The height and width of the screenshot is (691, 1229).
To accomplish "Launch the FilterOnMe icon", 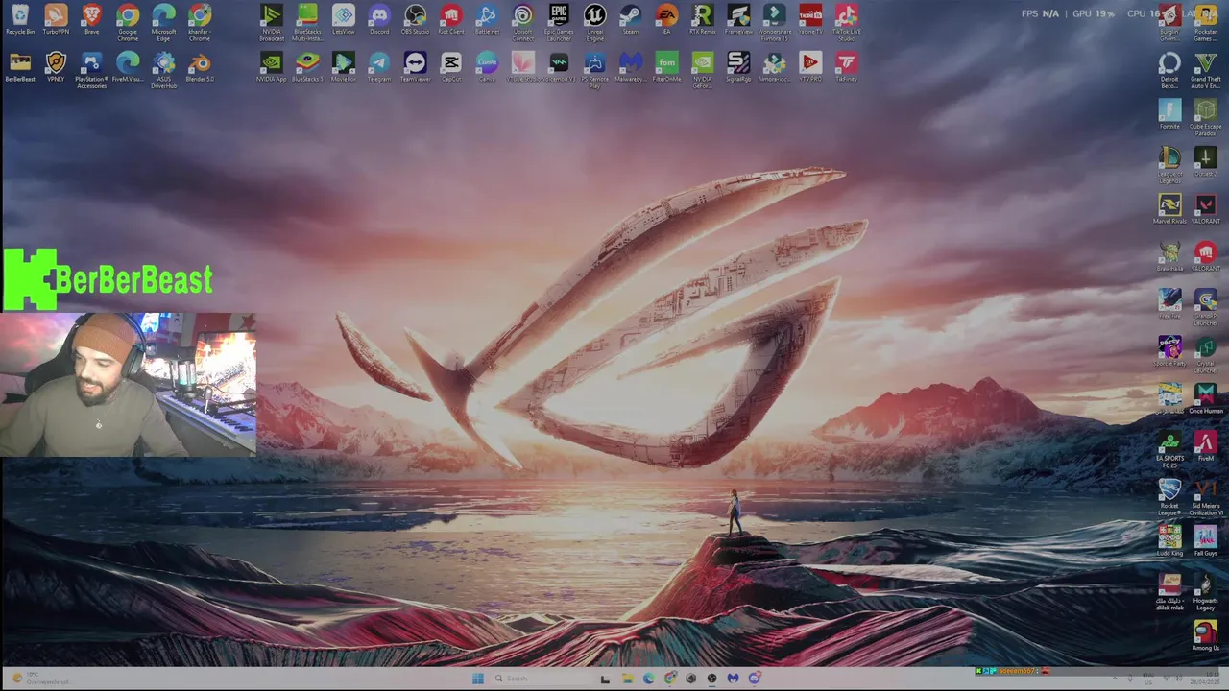I will 666,67.
